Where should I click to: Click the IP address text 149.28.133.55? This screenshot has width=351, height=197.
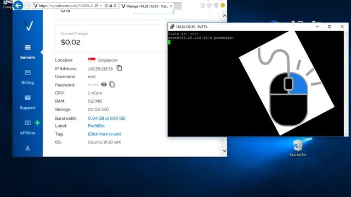pyautogui.click(x=100, y=69)
